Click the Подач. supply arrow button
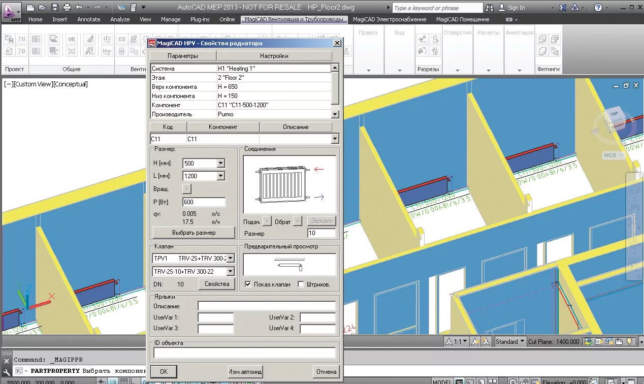644x384 pixels. pyautogui.click(x=267, y=221)
